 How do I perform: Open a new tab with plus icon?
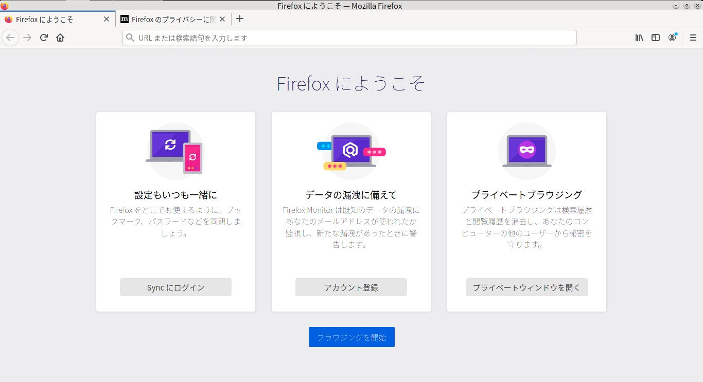pos(239,19)
